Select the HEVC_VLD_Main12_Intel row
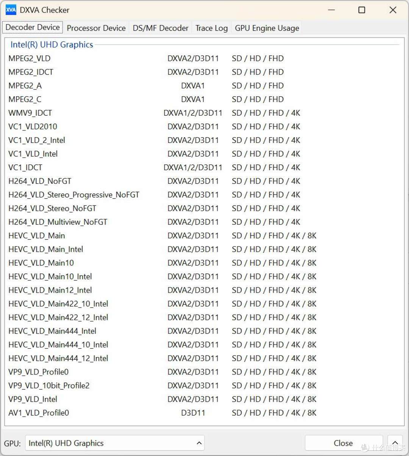This screenshot has width=409, height=456. click(x=204, y=290)
